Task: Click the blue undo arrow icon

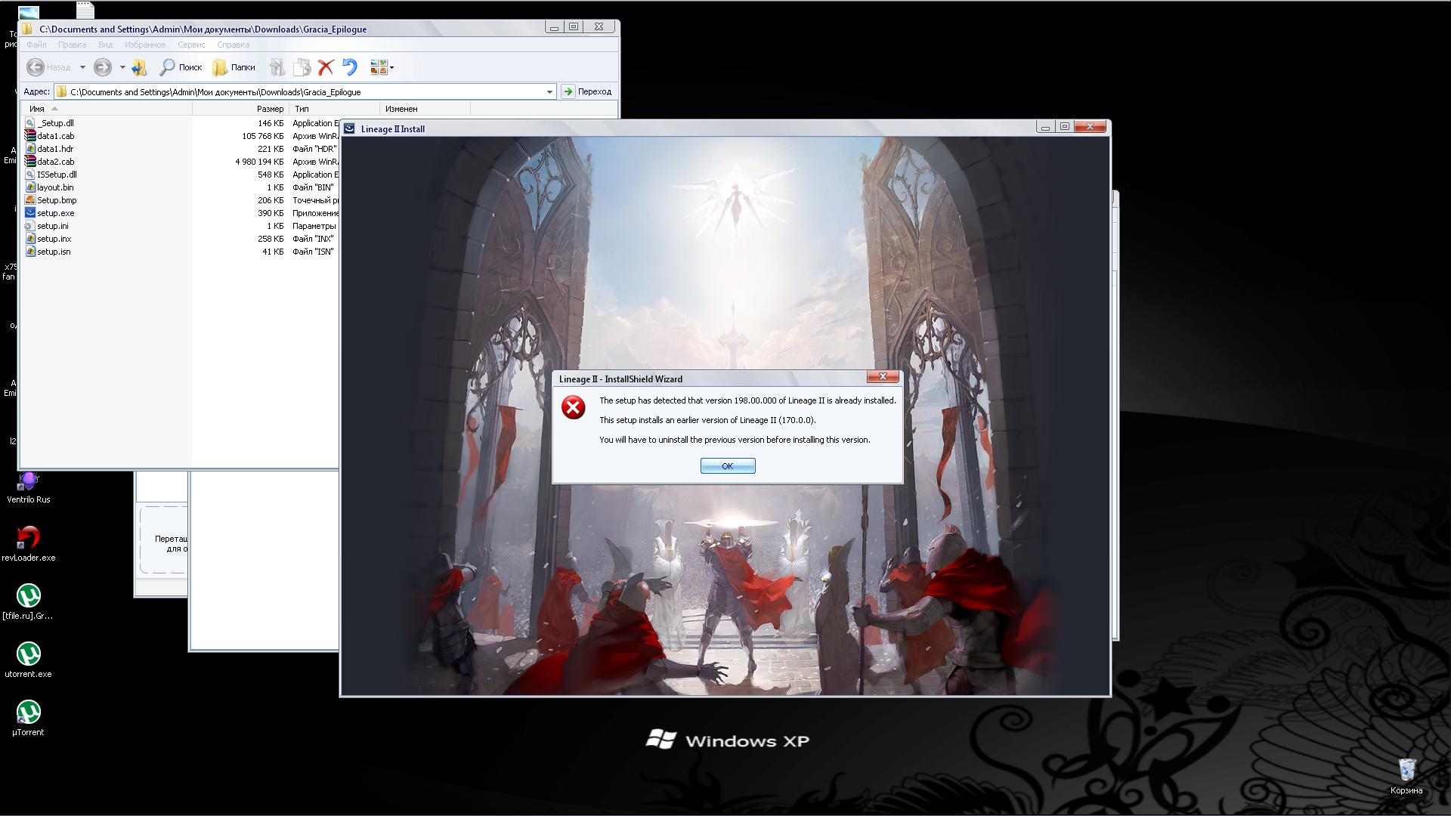Action: [x=349, y=68]
